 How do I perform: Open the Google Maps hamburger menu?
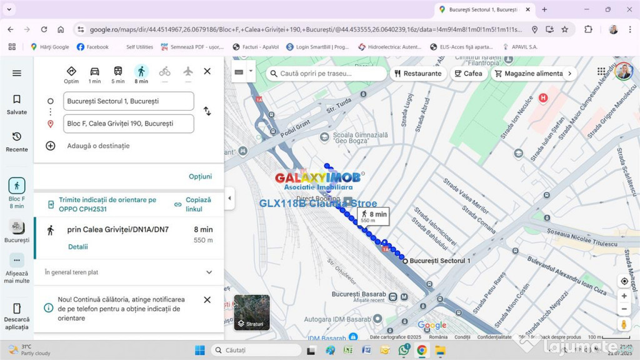coord(17,73)
